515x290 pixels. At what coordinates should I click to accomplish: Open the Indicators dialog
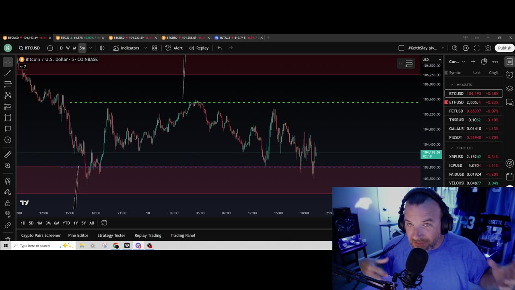(x=126, y=48)
